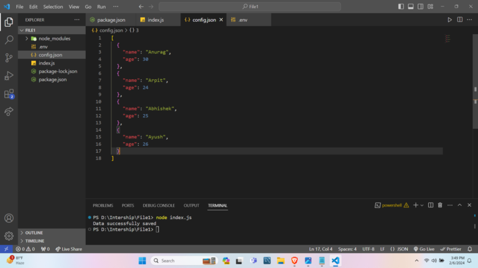The width and height of the screenshot is (478, 268).
Task: Click the command center search field
Action: (x=250, y=6)
